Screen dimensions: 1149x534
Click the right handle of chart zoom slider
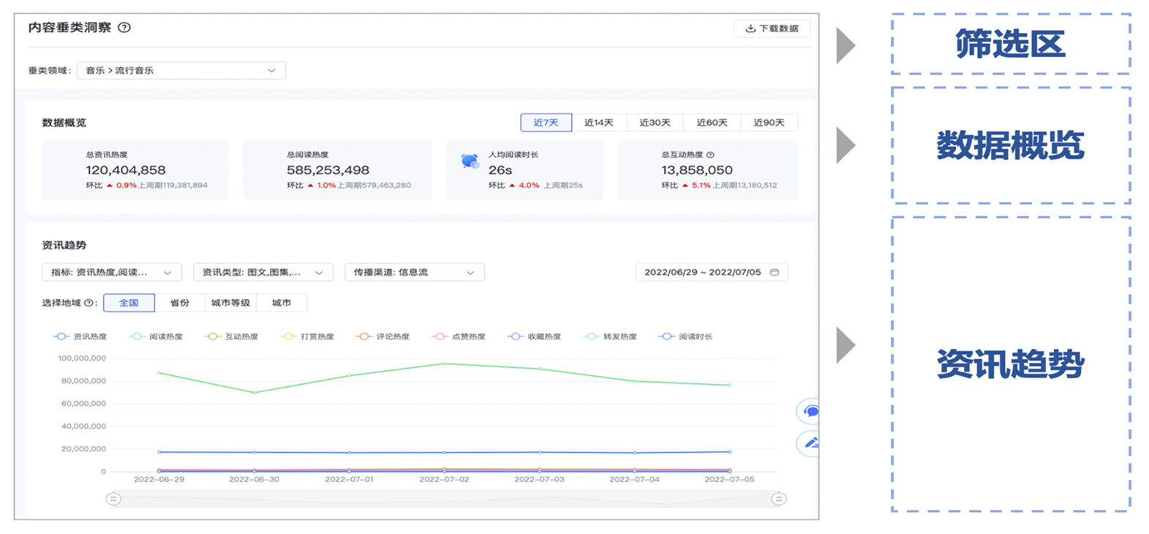tap(779, 499)
